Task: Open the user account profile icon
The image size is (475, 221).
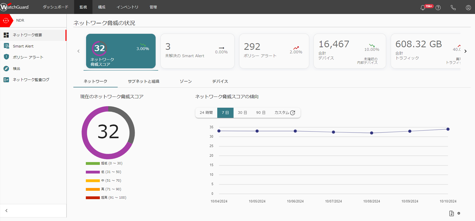Action: (x=468, y=8)
